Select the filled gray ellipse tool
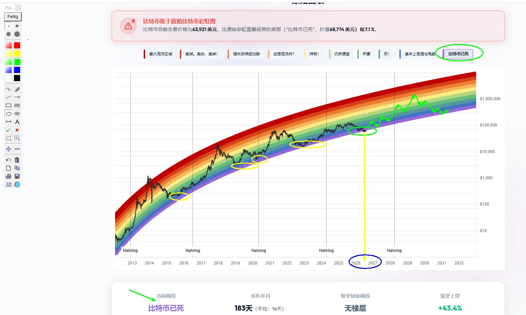The width and height of the screenshot is (526, 315). click(x=17, y=114)
